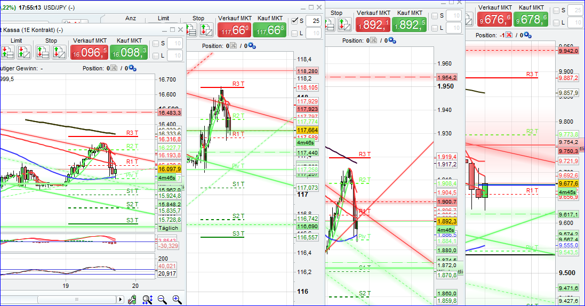The height and width of the screenshot is (306, 585).
Task: Click indicator value 20,917 in Kassa lower panel
Action: 167,273
